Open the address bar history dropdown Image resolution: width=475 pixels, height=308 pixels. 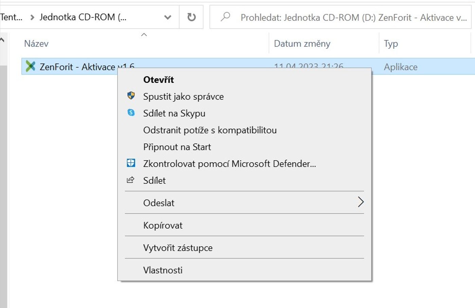click(168, 17)
